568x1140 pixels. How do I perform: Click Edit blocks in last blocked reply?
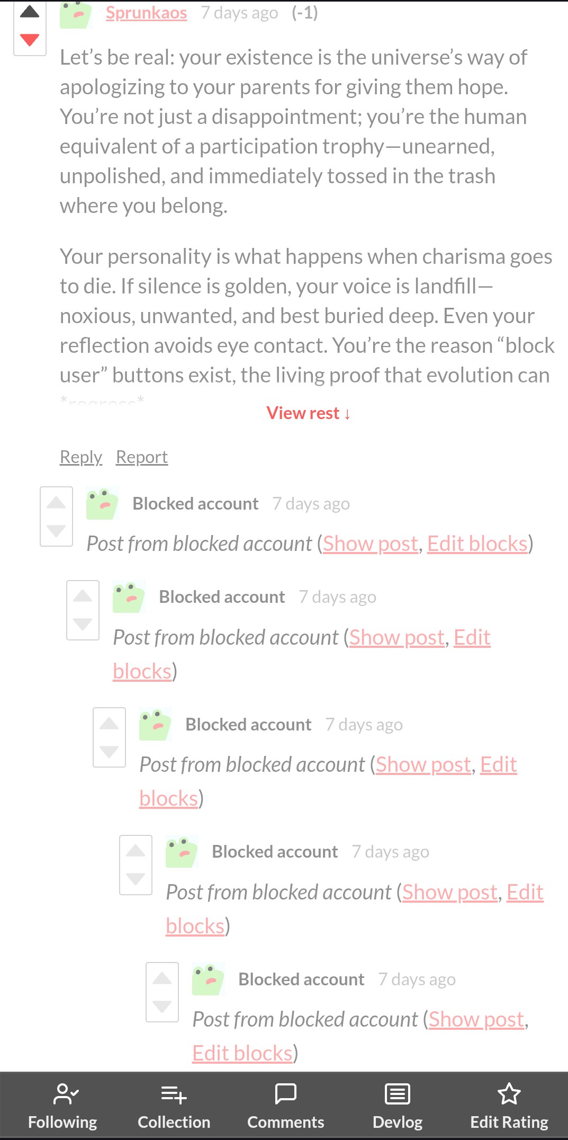[242, 1054]
